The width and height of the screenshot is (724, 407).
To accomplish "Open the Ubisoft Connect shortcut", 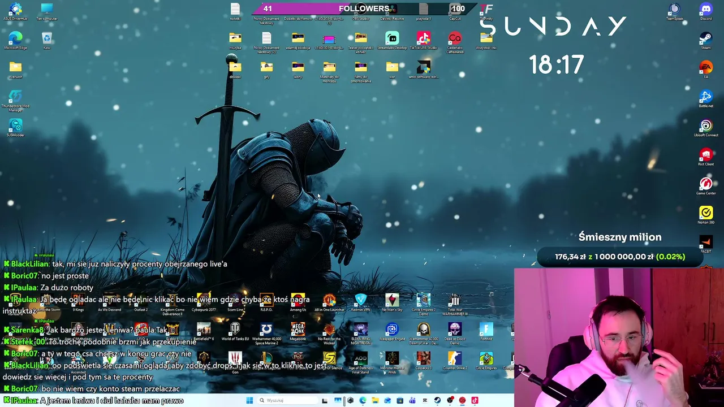I will pos(706,128).
